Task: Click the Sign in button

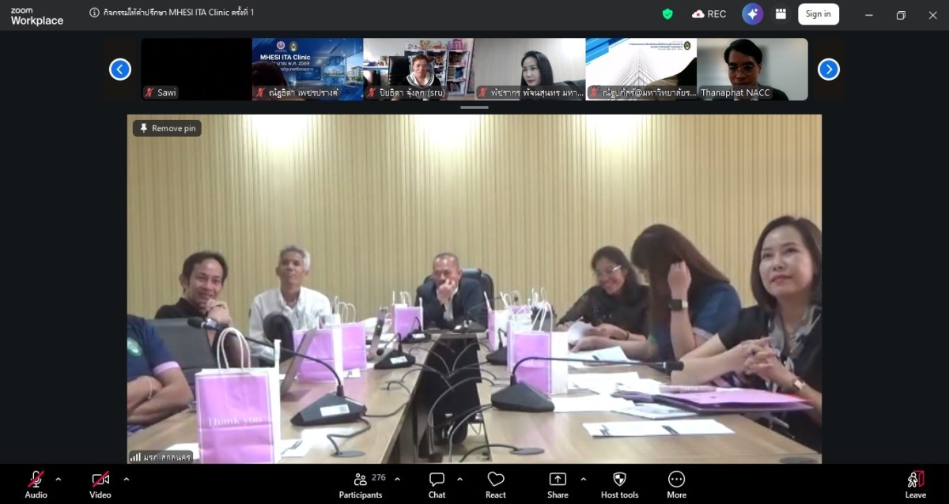Action: tap(818, 14)
